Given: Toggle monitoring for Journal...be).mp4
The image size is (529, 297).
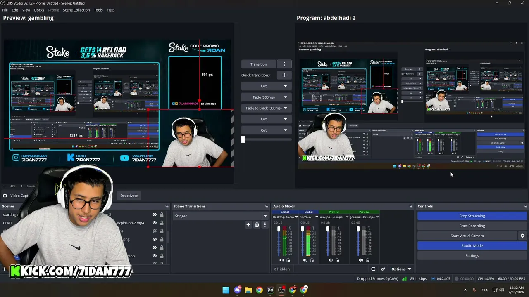Looking at the screenshot, I should pos(367,260).
